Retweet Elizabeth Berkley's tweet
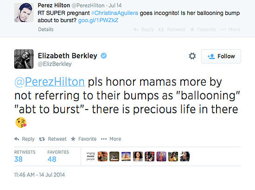255x190 pixels. [53, 139]
